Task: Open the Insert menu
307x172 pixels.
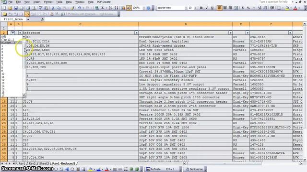Action: click(x=37, y=2)
